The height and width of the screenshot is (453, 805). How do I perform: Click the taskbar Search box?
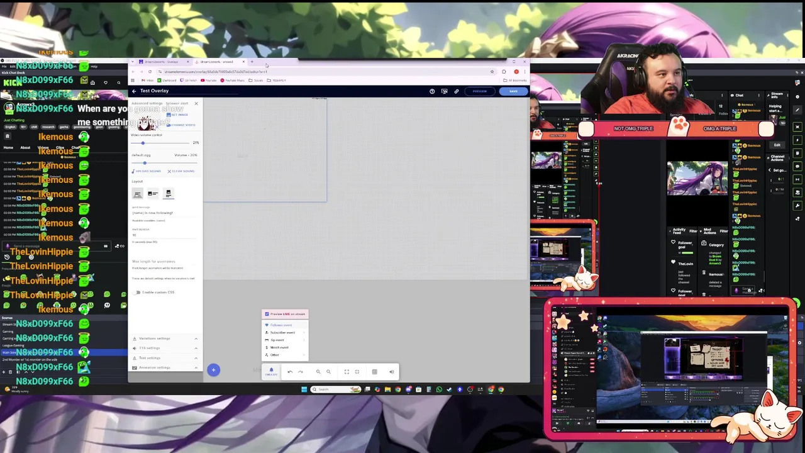[x=335, y=389]
